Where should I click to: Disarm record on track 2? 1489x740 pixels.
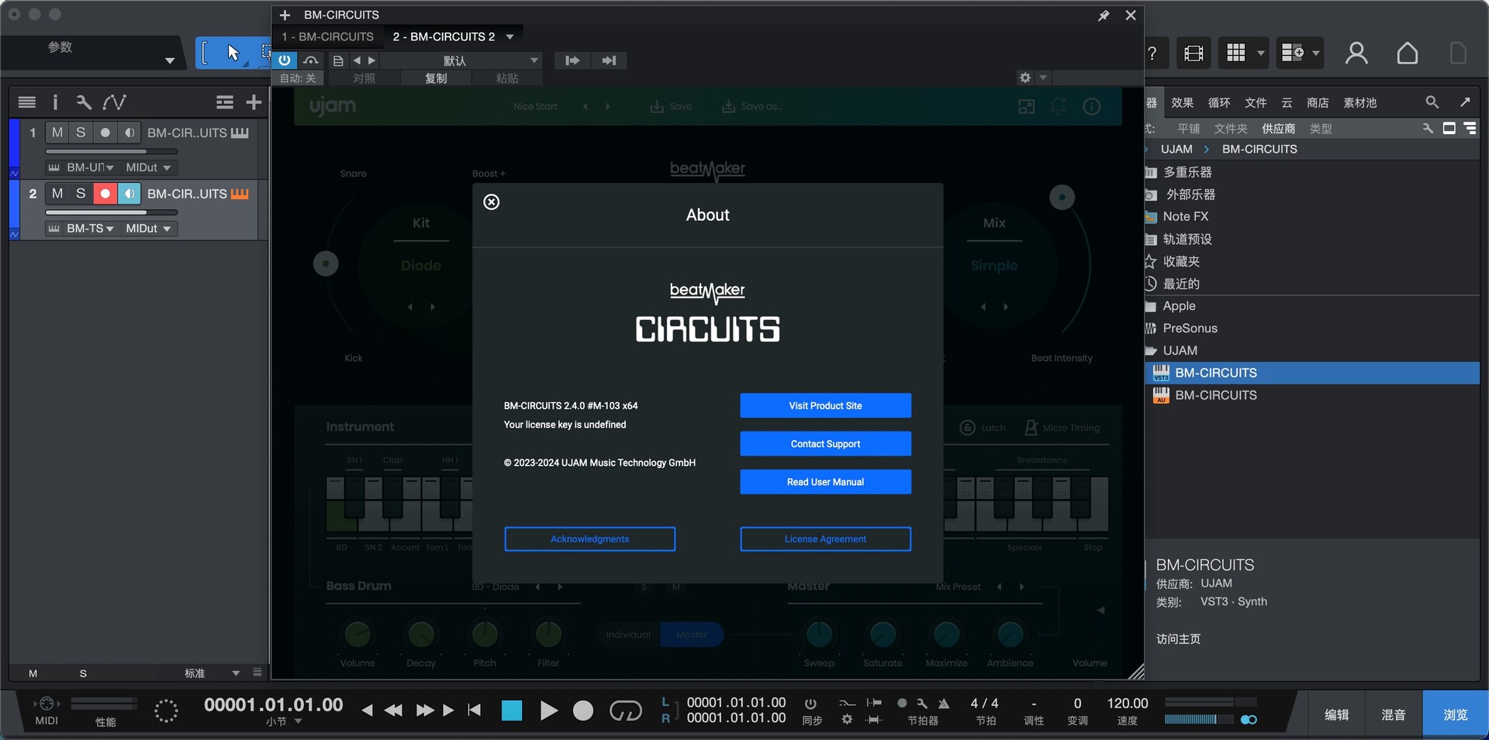tap(105, 193)
